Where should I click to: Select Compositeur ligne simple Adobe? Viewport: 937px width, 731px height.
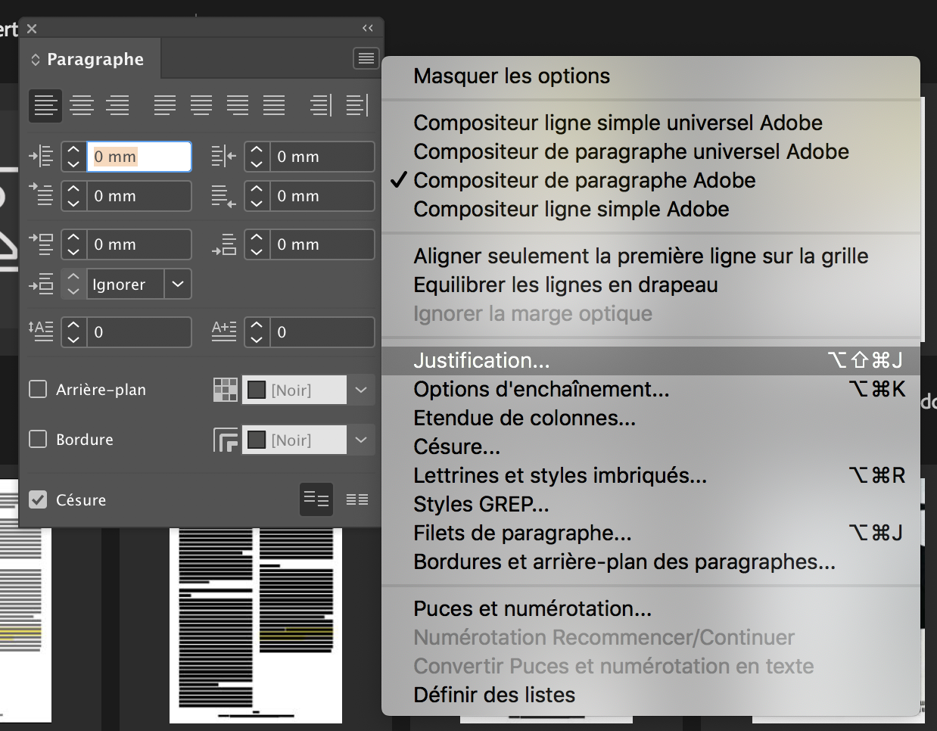pyautogui.click(x=571, y=210)
